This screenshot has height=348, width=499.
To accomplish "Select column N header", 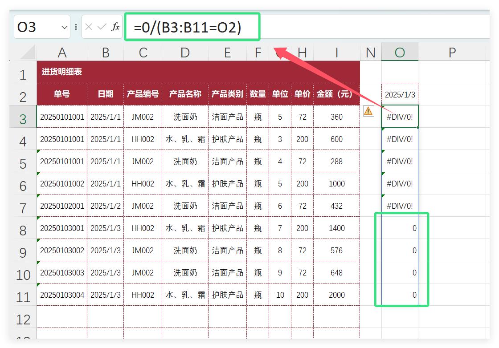I will pos(371,53).
